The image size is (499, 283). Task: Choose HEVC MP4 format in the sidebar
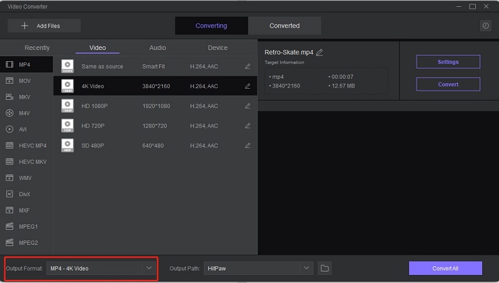(x=26, y=146)
